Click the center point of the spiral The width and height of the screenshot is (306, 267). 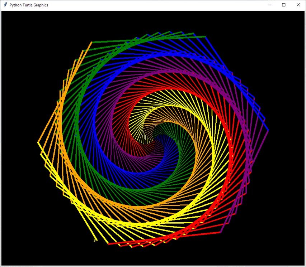click(153, 139)
